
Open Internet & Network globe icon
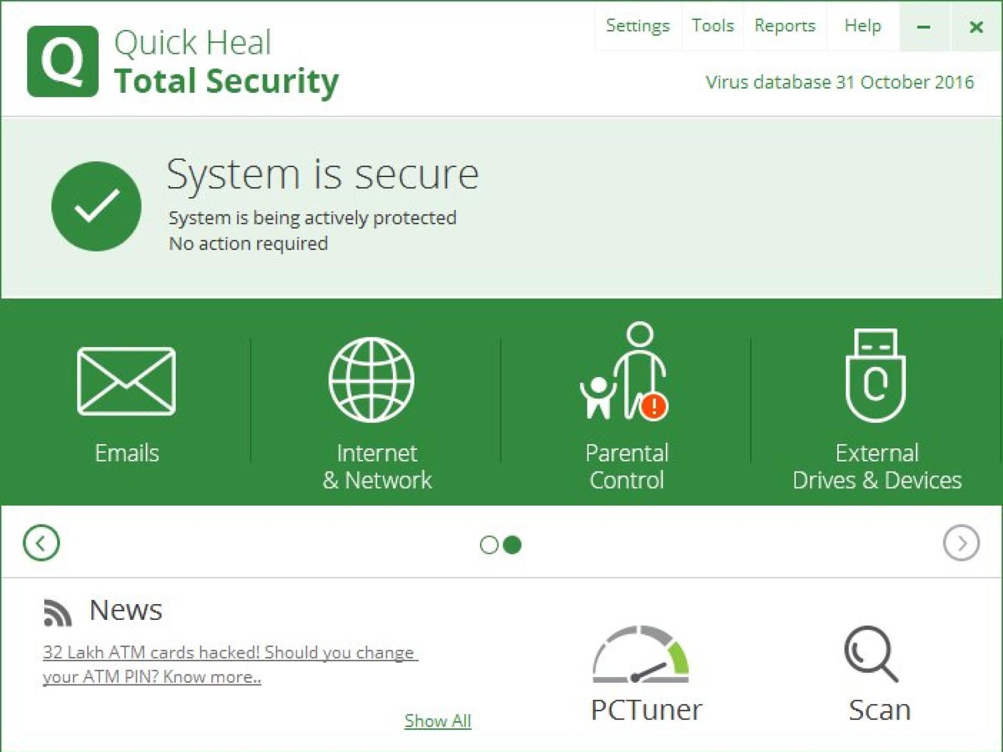pyautogui.click(x=371, y=380)
